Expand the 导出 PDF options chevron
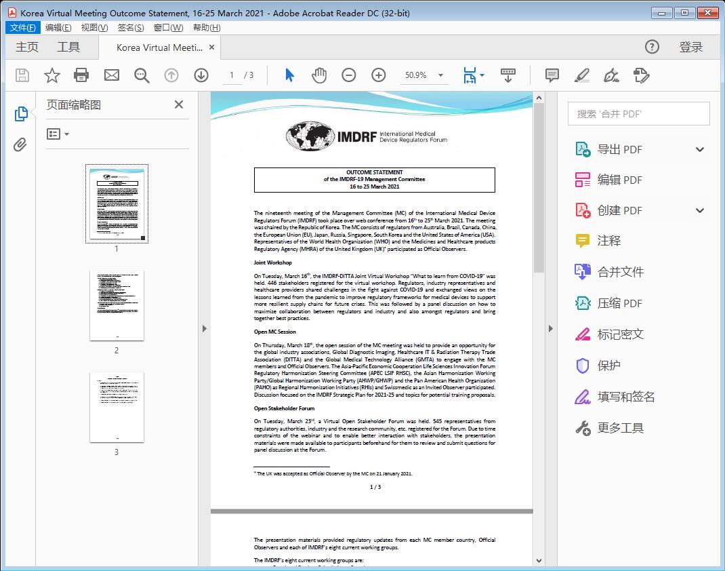This screenshot has width=725, height=571. tap(700, 149)
